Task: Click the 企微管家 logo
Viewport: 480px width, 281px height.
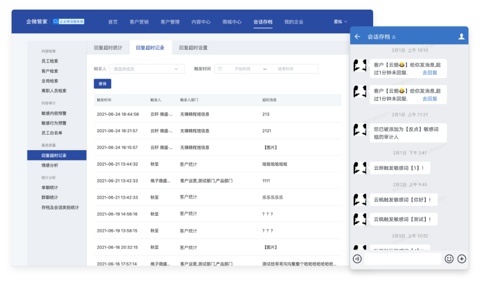Action: 36,21
